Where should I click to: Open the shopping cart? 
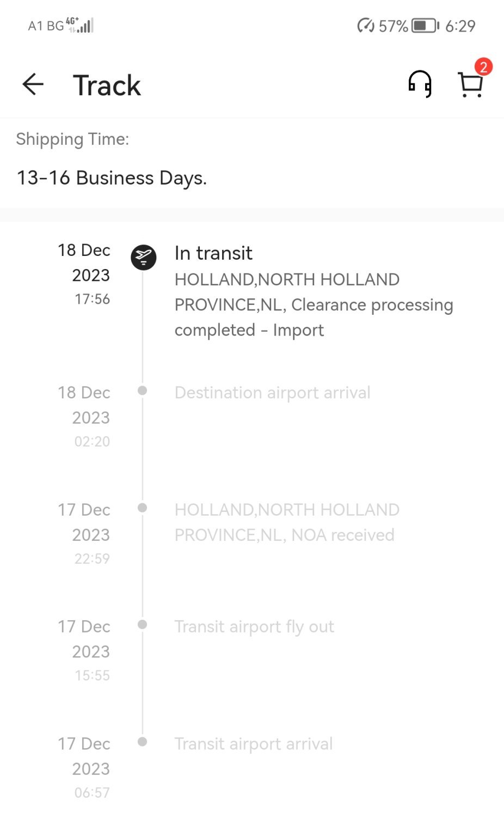[x=470, y=86]
